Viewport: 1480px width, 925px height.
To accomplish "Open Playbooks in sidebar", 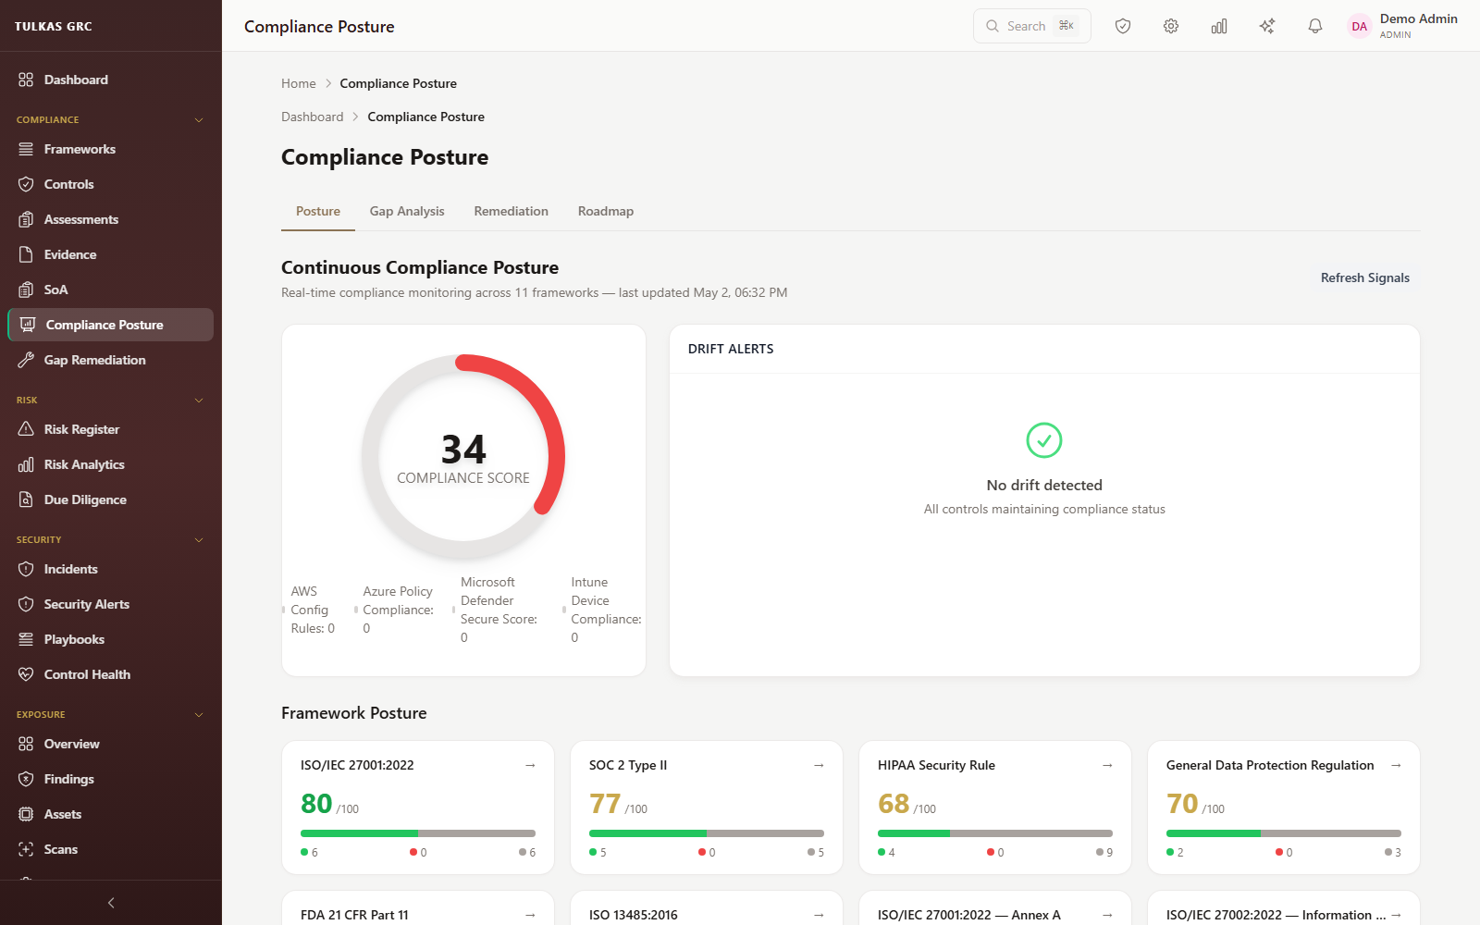I will click(x=111, y=639).
